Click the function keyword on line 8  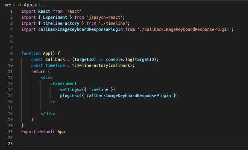pyautogui.click(x=31, y=53)
